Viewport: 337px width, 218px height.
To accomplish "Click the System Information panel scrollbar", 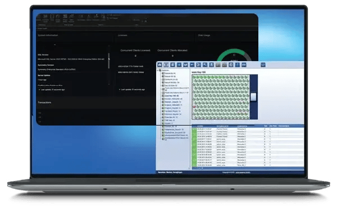I will coord(109,61).
